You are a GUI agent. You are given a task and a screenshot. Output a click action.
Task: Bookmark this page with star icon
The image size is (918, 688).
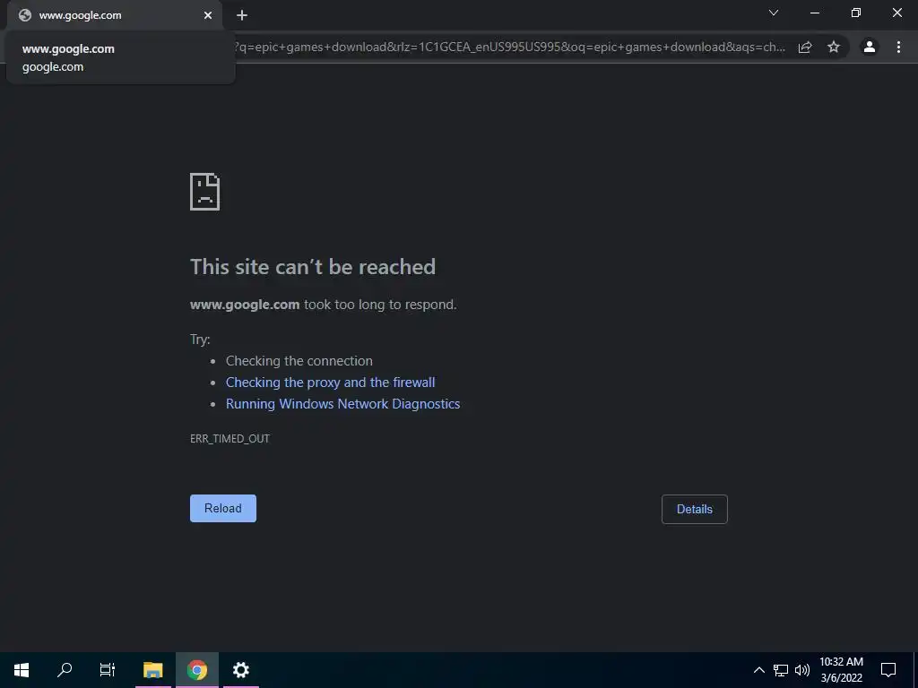(834, 47)
